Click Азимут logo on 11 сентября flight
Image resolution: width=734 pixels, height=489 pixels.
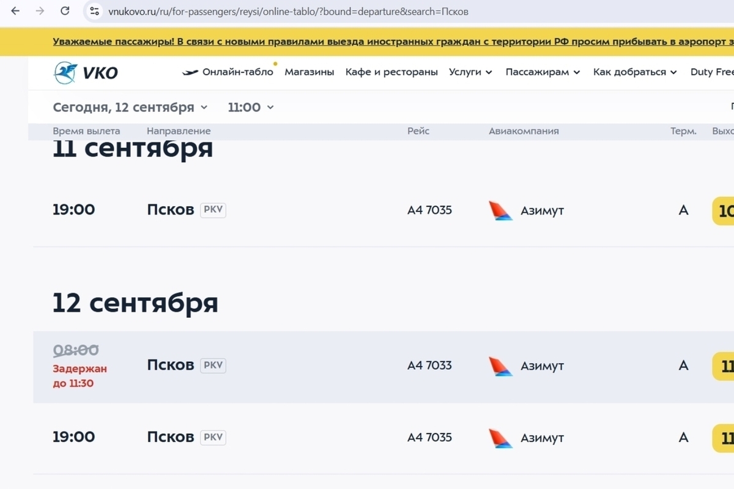coord(501,210)
